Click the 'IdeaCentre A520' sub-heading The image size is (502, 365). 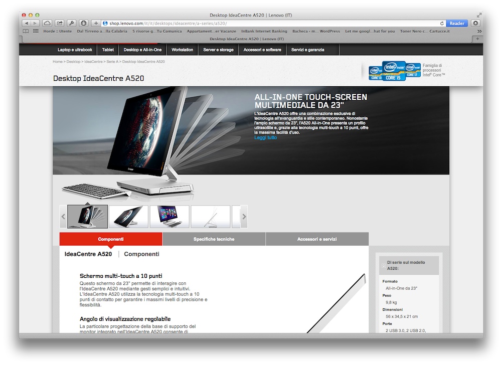click(88, 254)
